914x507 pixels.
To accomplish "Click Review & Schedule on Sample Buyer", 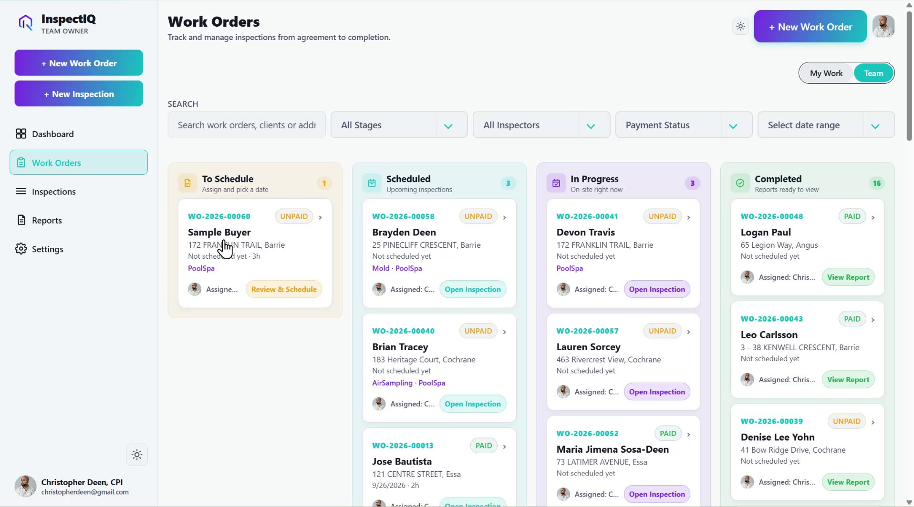I will [284, 289].
